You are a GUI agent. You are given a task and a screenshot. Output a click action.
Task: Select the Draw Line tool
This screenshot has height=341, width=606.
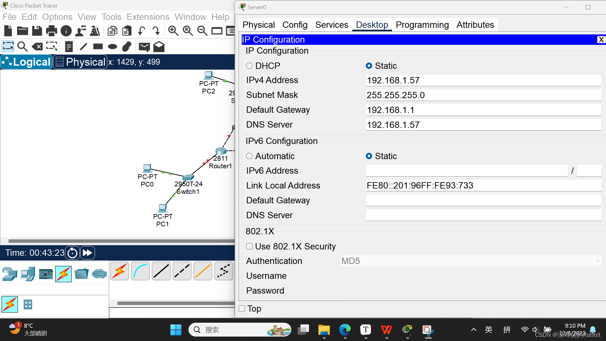coord(83,47)
